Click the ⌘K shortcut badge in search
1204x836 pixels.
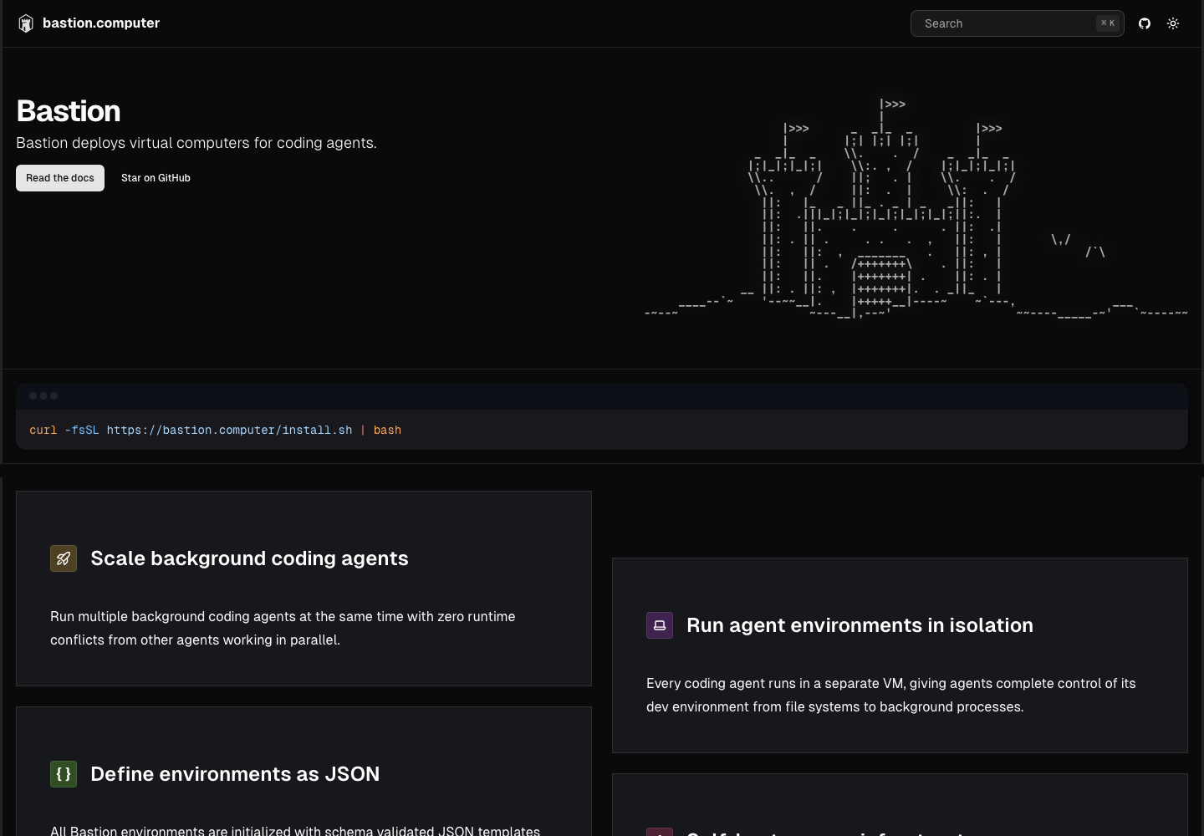click(x=1108, y=23)
